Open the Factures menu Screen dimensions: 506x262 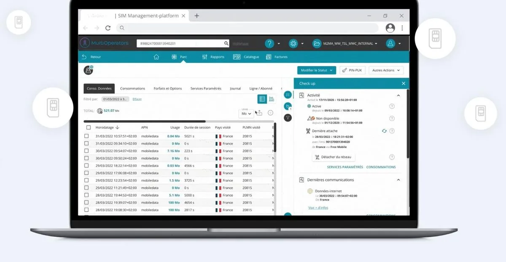point(277,57)
